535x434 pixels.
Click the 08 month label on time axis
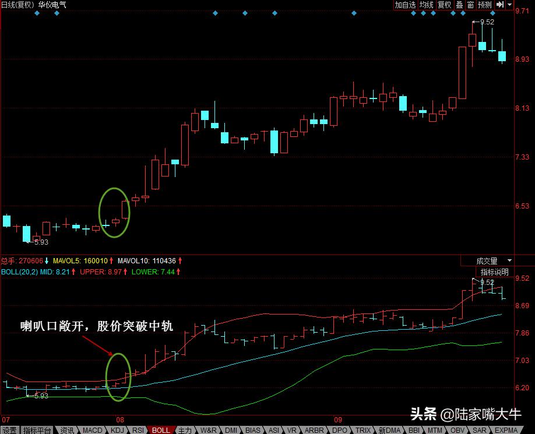[x=119, y=419]
